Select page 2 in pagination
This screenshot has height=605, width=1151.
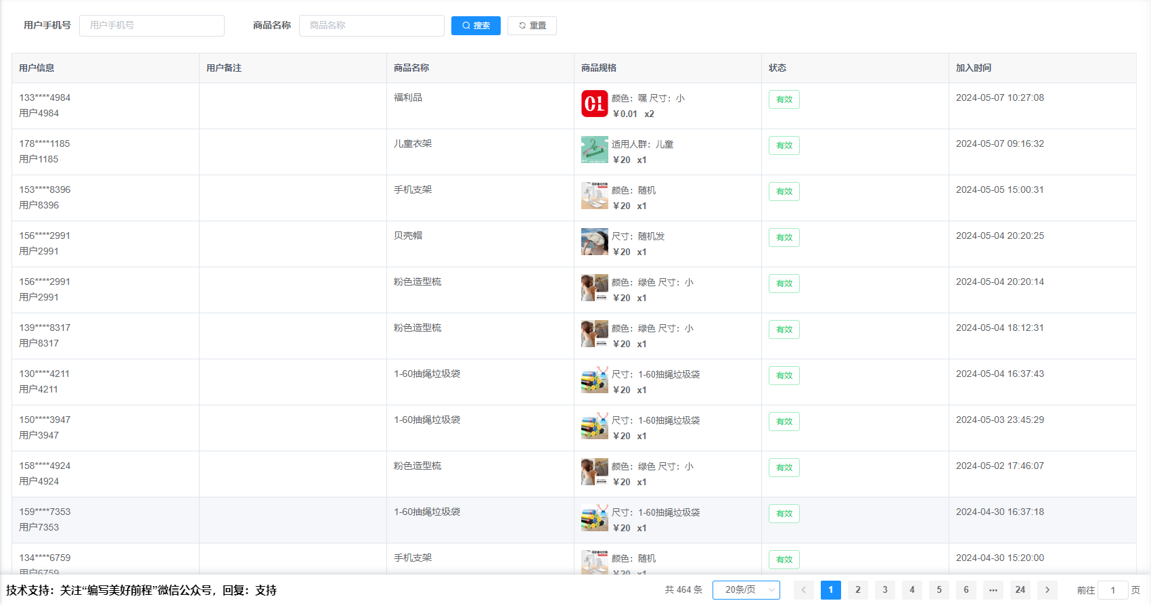click(857, 590)
